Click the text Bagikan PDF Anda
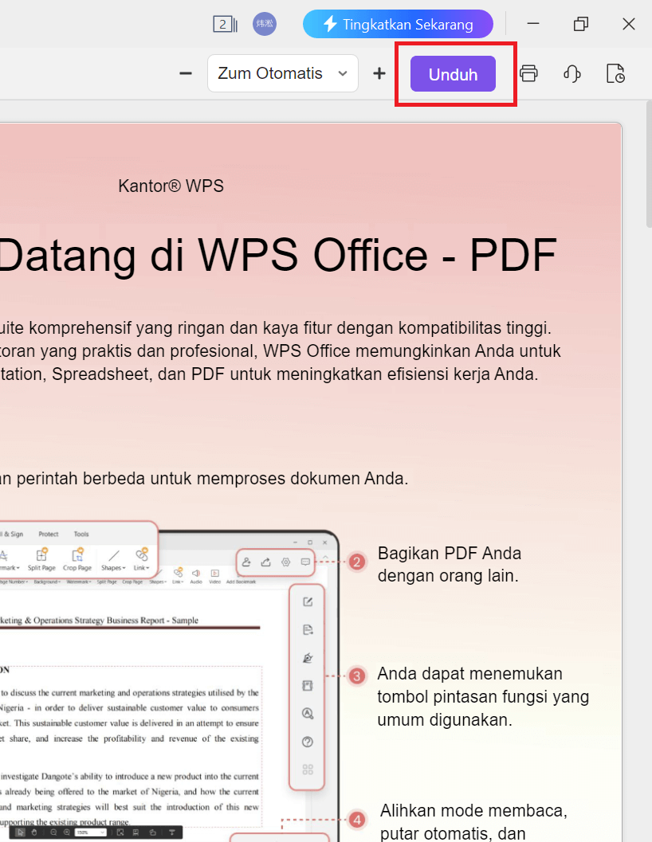652x842 pixels. (x=450, y=553)
